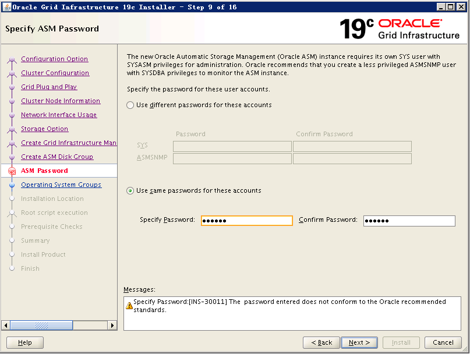Screen dimensions: 470x354
Task: Close the installer window
Action: click(x=461, y=6)
